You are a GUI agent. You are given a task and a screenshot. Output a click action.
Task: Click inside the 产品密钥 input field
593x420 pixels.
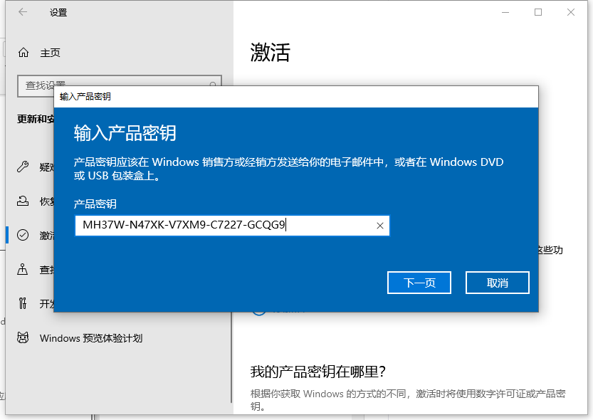coord(214,226)
